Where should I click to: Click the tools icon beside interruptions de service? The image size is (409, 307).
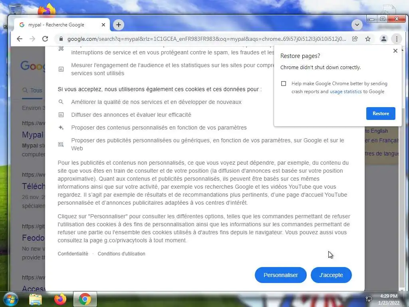(61, 48)
